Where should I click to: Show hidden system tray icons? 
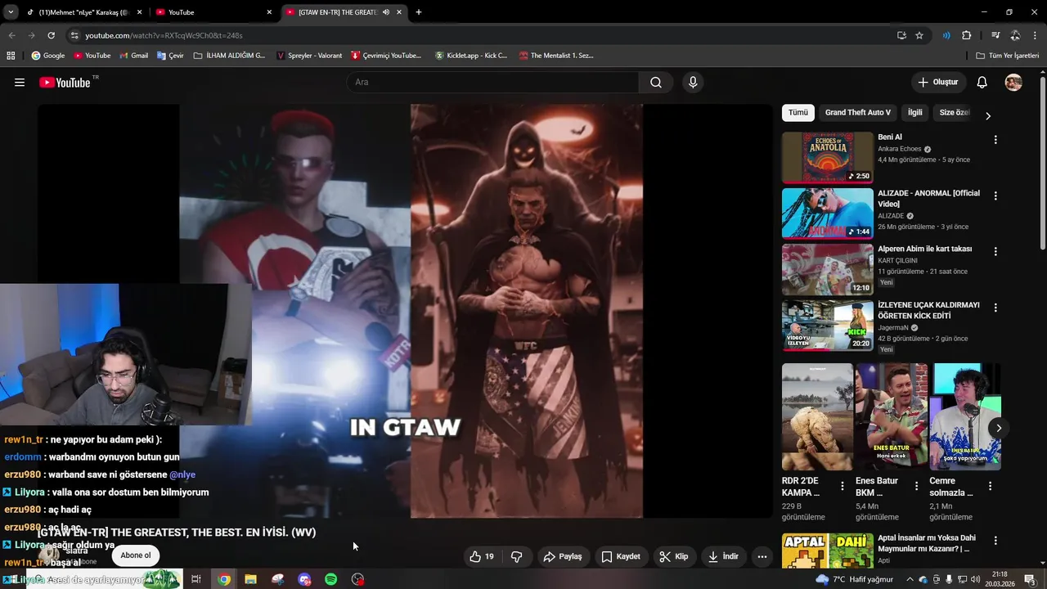tap(910, 579)
